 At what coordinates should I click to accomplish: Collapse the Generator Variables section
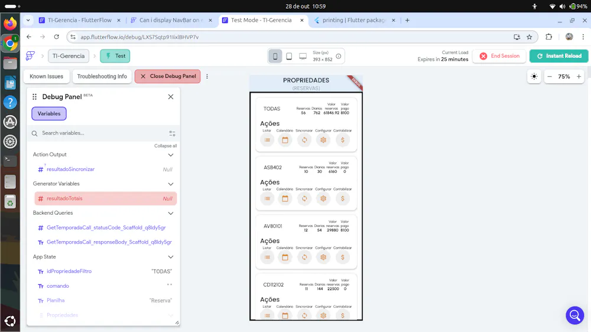171,184
